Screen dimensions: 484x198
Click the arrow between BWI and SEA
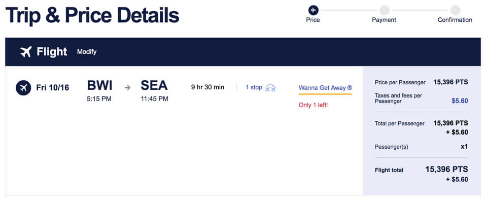[127, 88]
